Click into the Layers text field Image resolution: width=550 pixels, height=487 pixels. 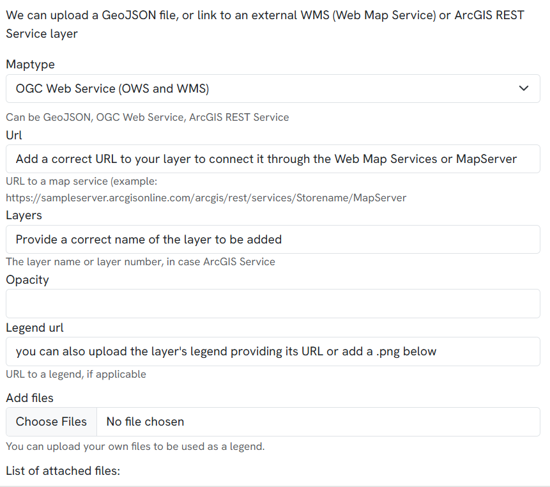click(273, 240)
